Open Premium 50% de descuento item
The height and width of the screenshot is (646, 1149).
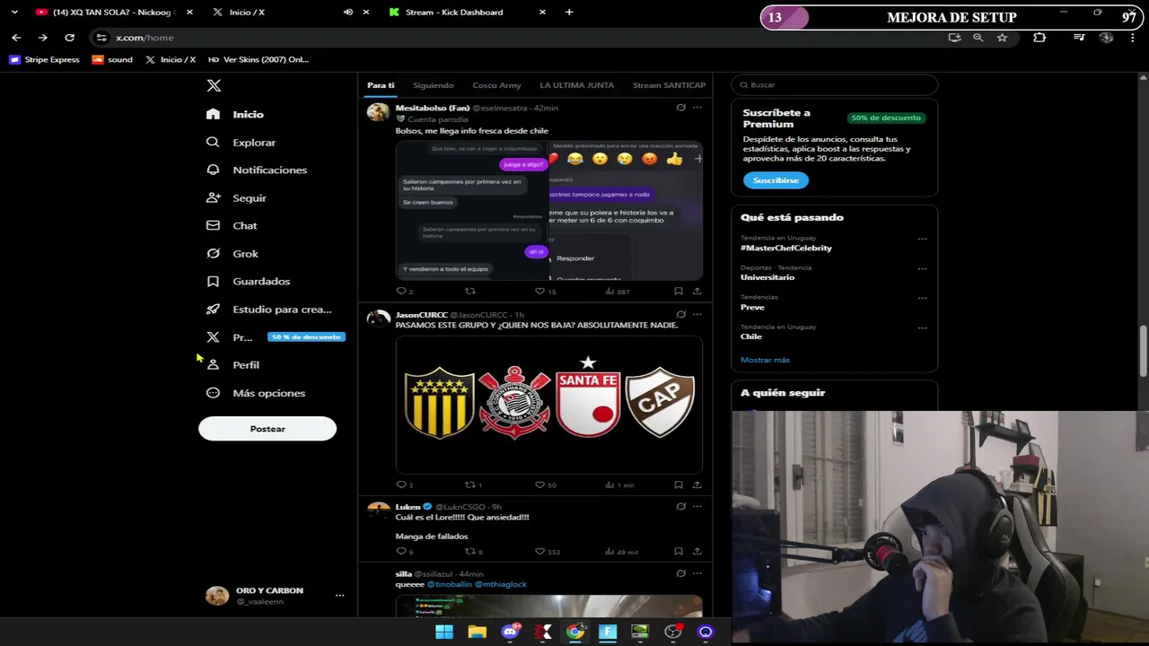276,336
